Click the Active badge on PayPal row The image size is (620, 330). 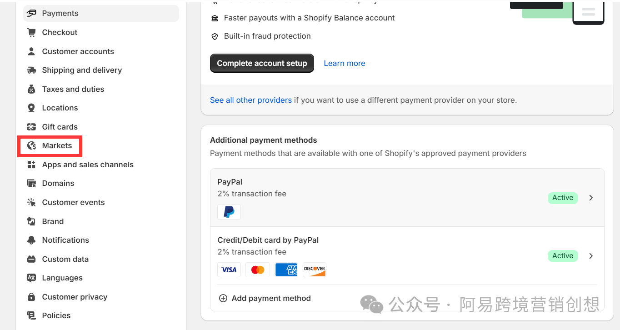click(x=562, y=198)
